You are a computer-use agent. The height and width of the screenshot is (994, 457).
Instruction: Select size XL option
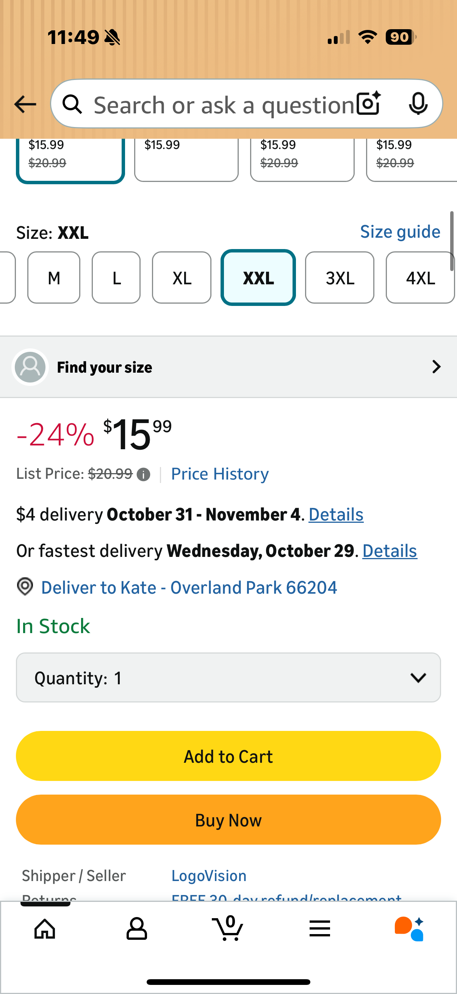[182, 278]
